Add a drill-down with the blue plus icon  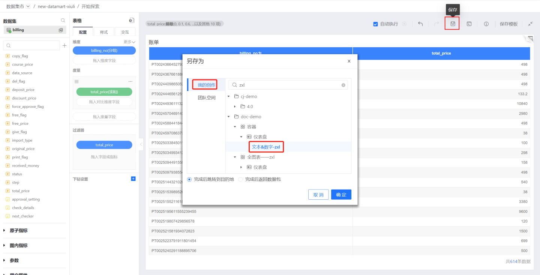(133, 179)
